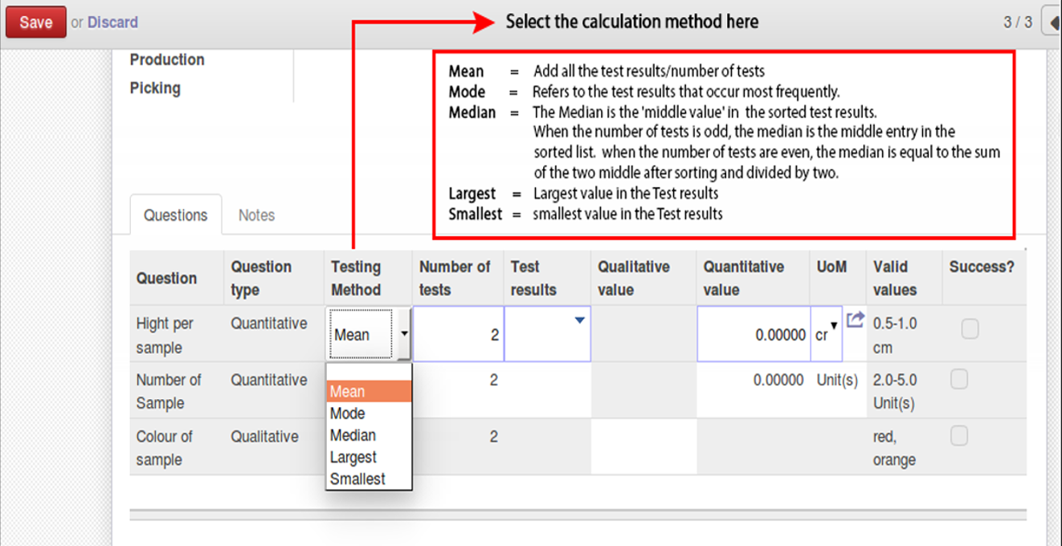The width and height of the screenshot is (1062, 546).
Task: Open the UoM unit dropdown
Action: point(827,333)
